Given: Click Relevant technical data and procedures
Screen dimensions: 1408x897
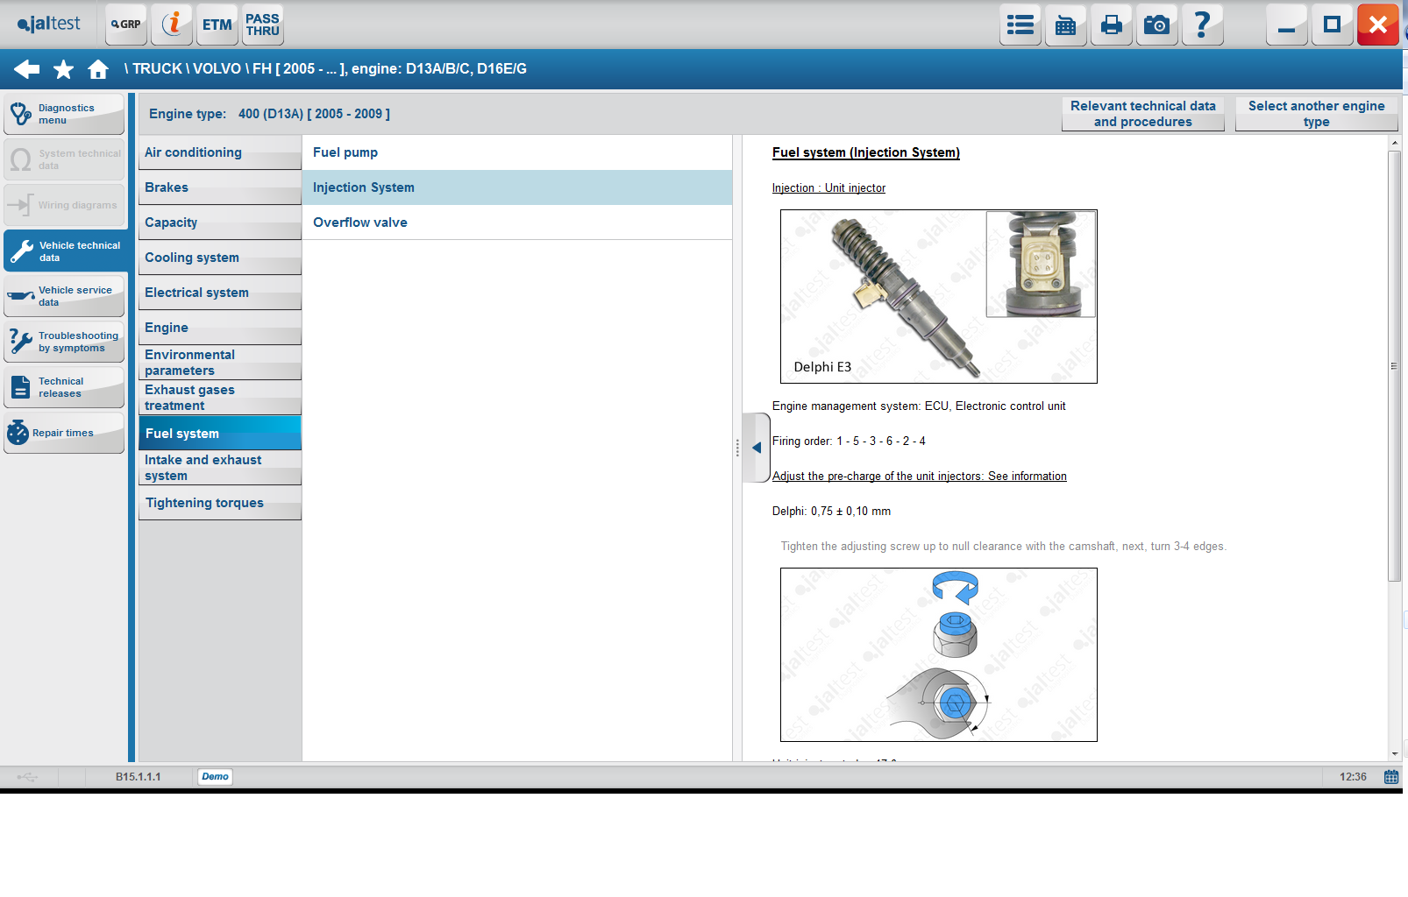Looking at the screenshot, I should (1142, 114).
